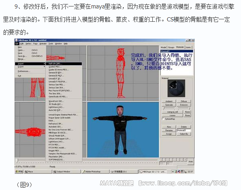Select Genesis3D BDY... import option
This screenshot has width=241, height=190.
pos(64,72)
